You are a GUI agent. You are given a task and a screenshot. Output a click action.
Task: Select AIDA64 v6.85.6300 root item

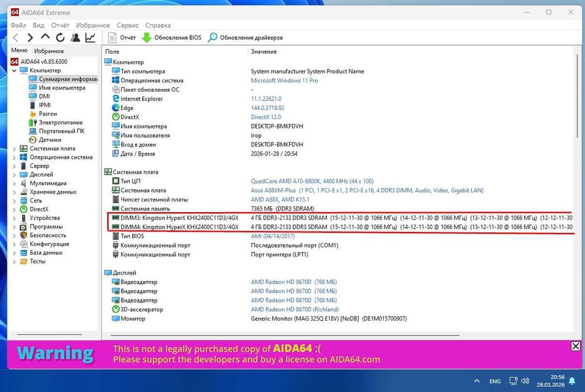pyautogui.click(x=39, y=61)
